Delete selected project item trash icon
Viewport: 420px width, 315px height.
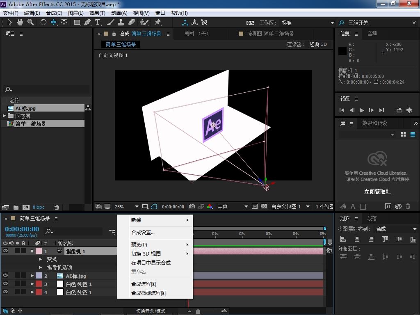pyautogui.click(x=57, y=207)
